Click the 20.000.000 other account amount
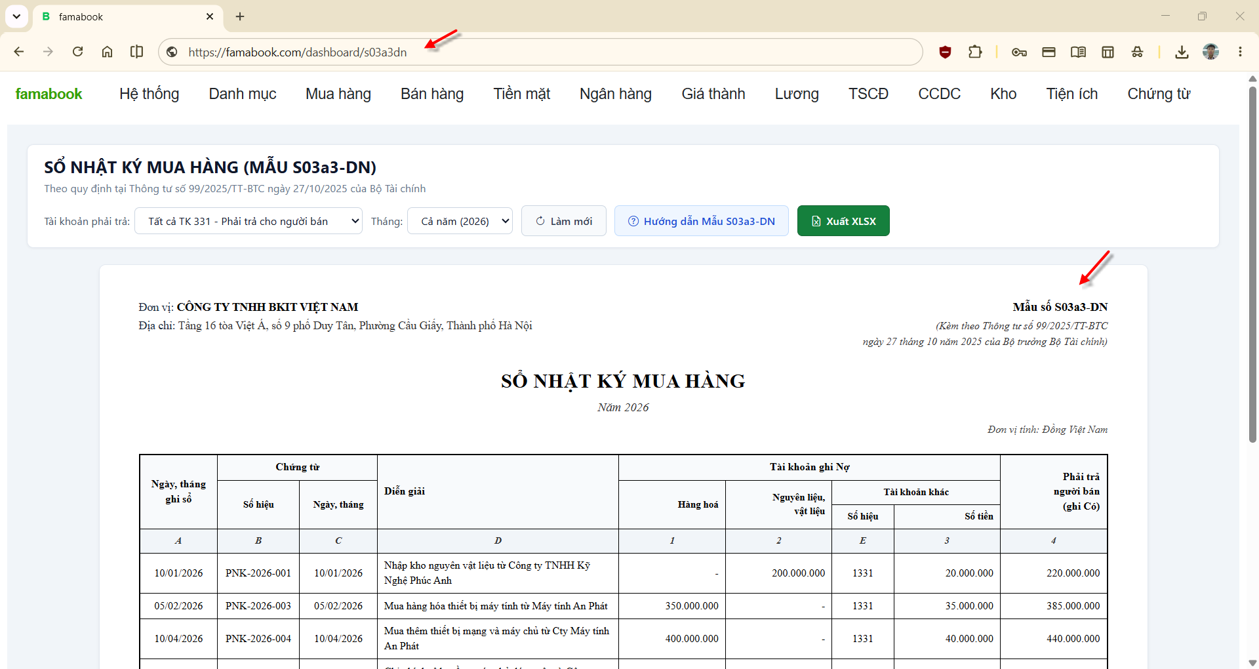Viewport: 1259px width, 669px height. click(969, 573)
